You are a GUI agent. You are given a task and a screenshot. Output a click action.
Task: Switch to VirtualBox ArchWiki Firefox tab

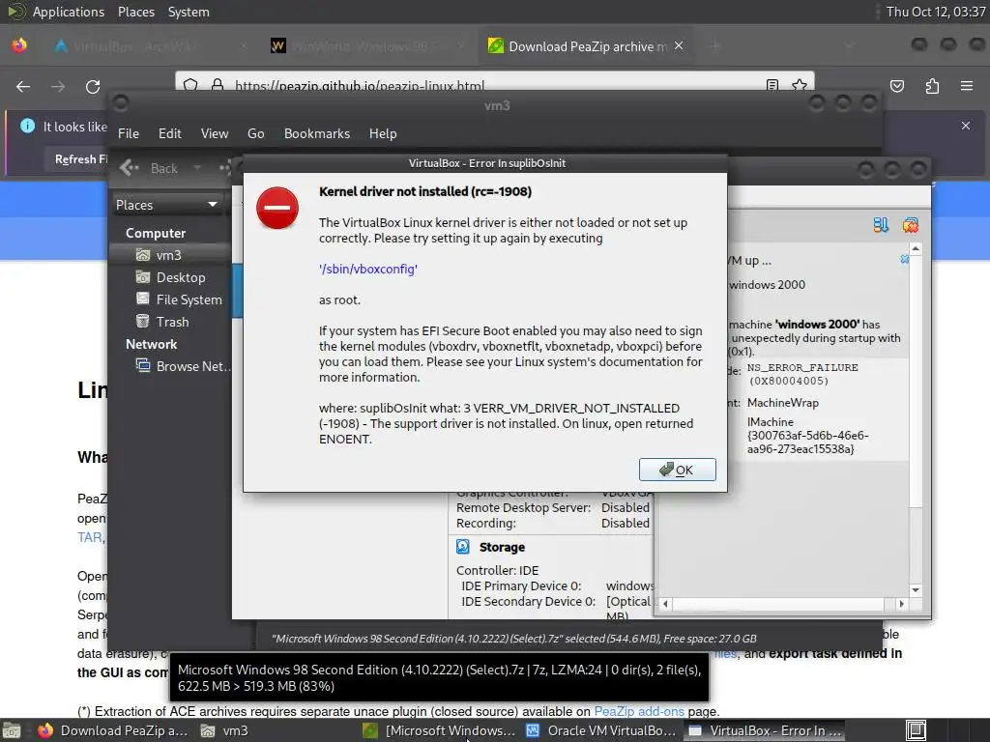(x=150, y=46)
